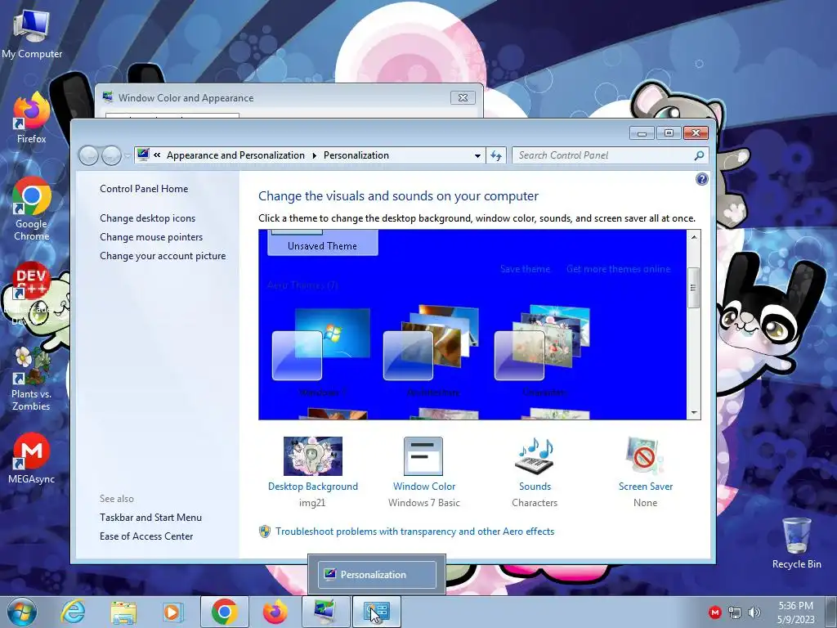
Task: Open Change your account picture link
Action: pos(163,256)
